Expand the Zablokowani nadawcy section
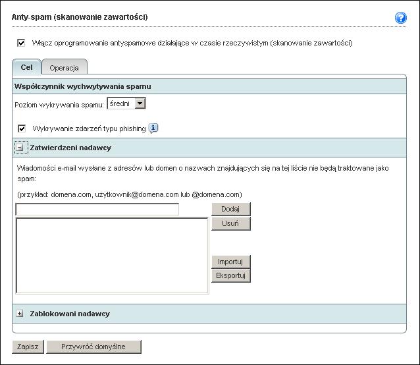The width and height of the screenshot is (420, 365). 20,313
